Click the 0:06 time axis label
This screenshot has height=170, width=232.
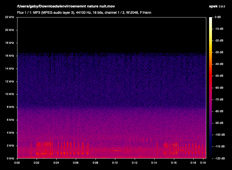tap(76, 163)
